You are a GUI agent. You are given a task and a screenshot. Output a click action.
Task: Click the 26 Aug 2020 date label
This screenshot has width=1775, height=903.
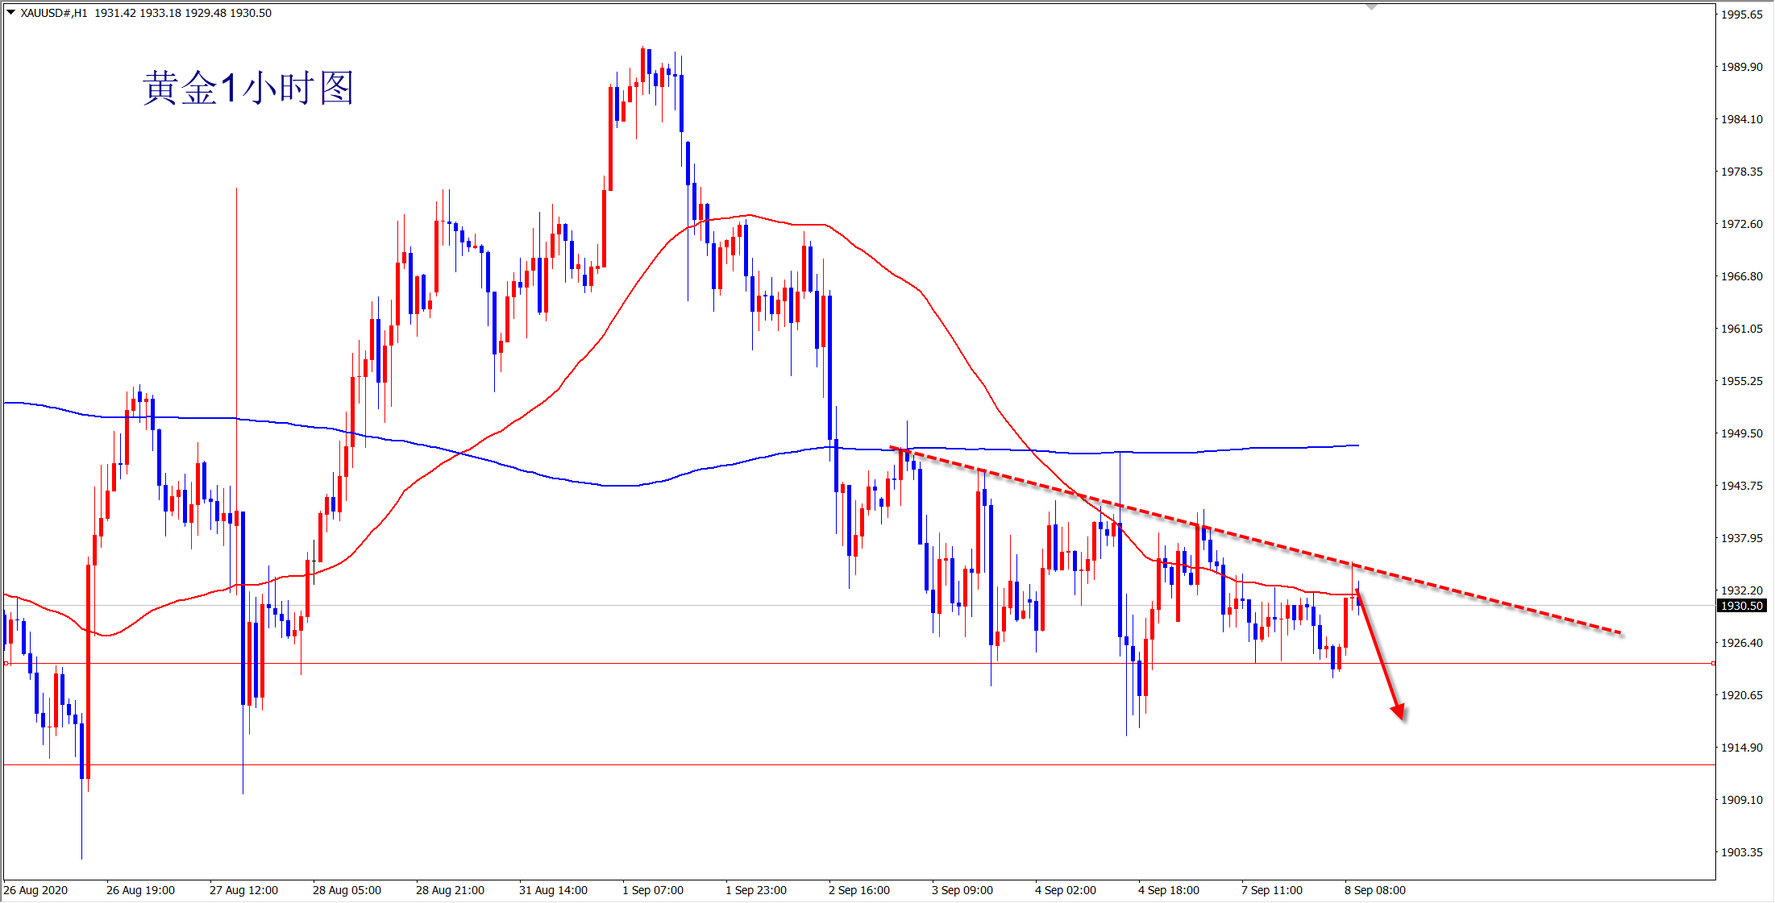pos(36,890)
